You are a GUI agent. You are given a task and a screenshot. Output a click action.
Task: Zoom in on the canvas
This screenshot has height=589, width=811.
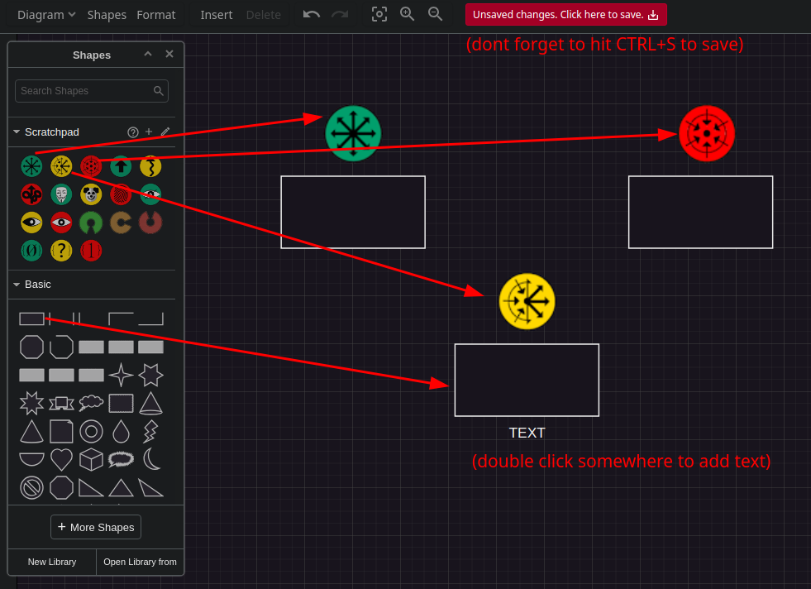point(407,15)
